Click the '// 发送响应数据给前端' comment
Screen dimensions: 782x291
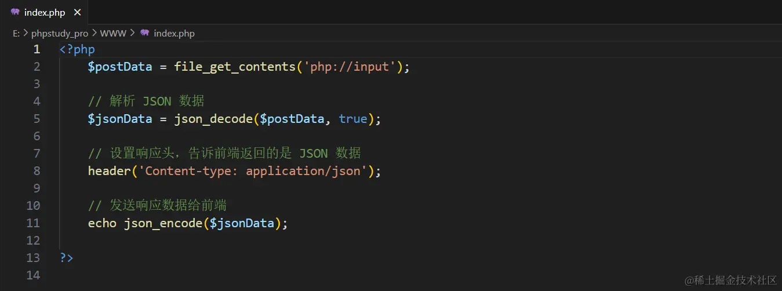[x=157, y=206]
